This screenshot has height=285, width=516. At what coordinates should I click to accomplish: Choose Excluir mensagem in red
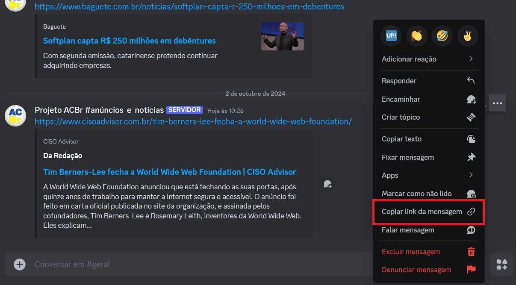point(429,252)
